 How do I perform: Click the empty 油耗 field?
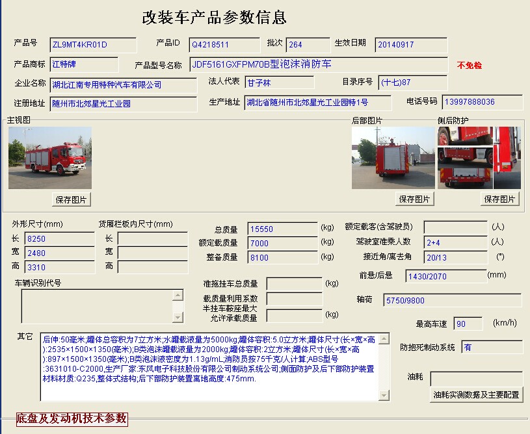tap(476, 378)
